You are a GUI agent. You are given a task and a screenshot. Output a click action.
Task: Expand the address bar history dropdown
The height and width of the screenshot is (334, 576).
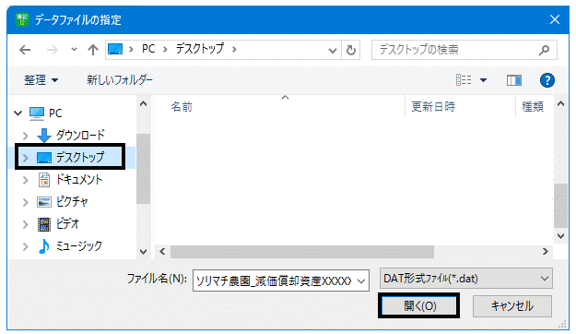tap(333, 50)
